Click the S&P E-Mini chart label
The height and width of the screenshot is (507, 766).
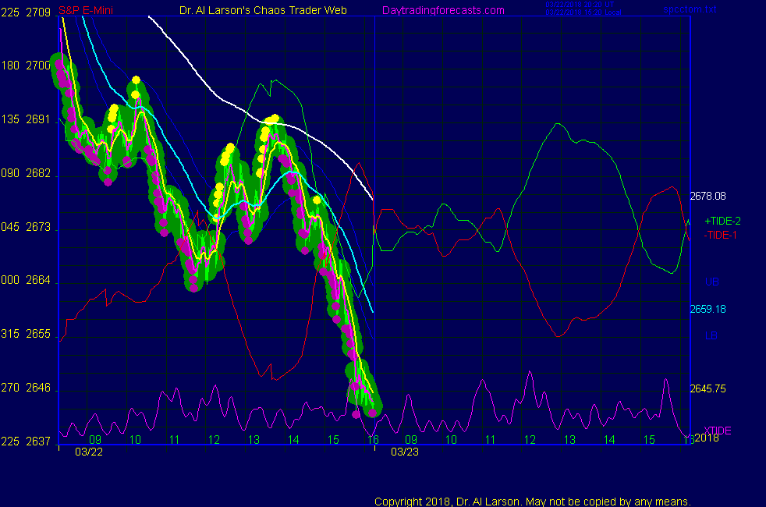click(x=86, y=11)
